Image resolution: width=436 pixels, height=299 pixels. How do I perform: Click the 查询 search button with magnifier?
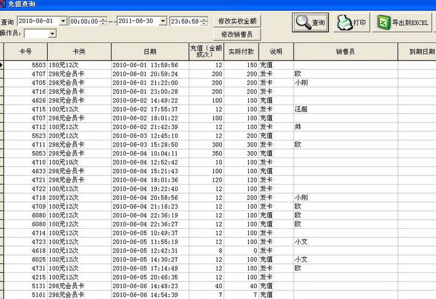(x=311, y=23)
